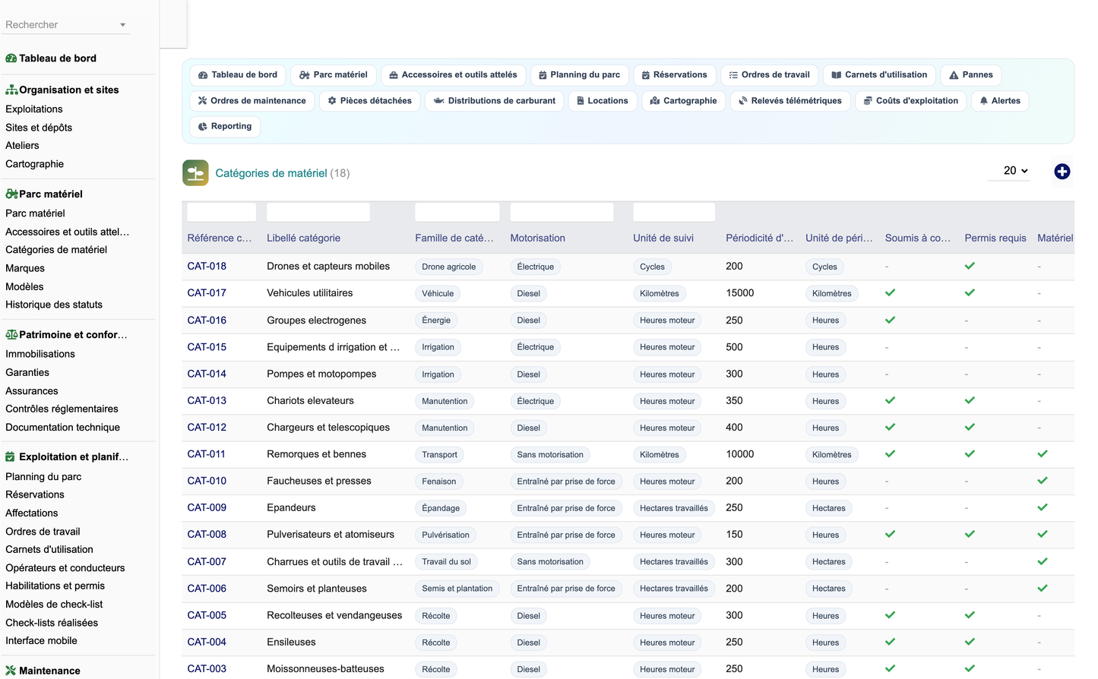Open the Ordres de travail tab
This screenshot has width=1098, height=679.
pos(769,75)
